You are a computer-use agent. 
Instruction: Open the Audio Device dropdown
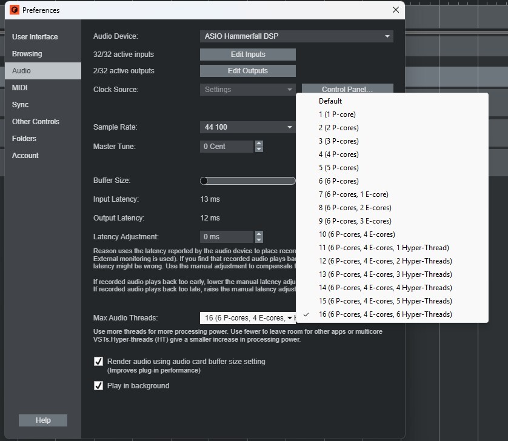tap(296, 36)
